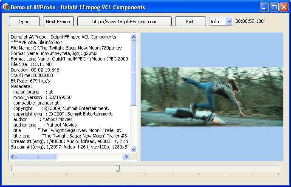Click the 'Metadata:' line
291x187 pixels.
pos(21,86)
